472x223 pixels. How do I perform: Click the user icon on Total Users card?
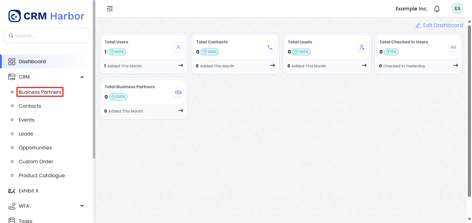point(178,47)
